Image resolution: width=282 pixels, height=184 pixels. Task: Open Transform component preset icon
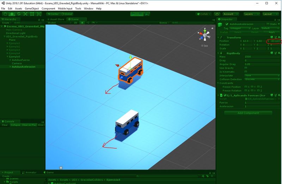(276, 37)
